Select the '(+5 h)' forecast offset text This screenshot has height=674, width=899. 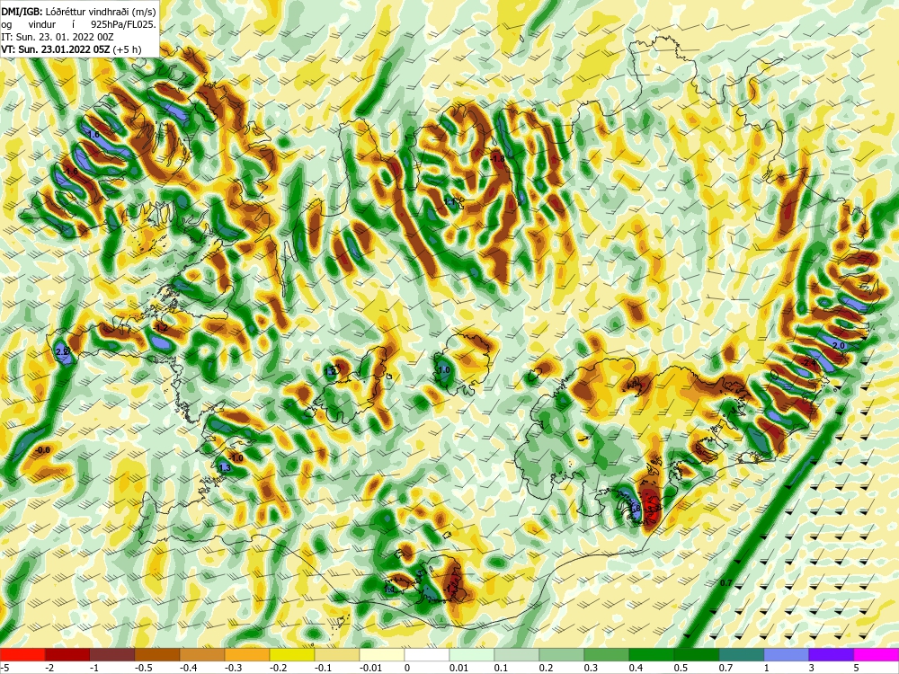tap(127, 49)
